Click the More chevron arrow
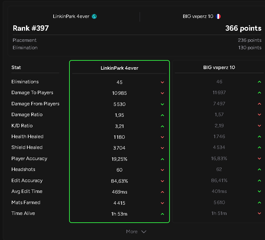This screenshot has height=240, width=265. [144, 232]
